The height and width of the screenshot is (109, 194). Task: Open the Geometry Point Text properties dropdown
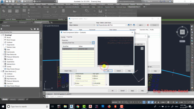pos(77,43)
